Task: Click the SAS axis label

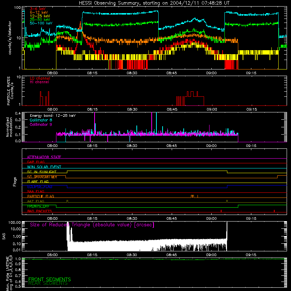Action: point(4,236)
